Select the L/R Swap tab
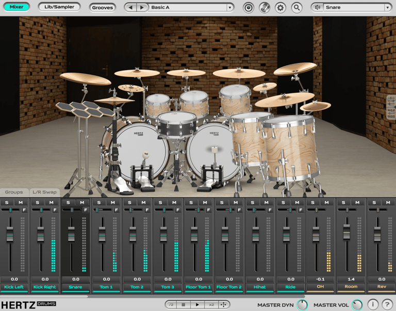The height and width of the screenshot is (311, 396). (45, 192)
